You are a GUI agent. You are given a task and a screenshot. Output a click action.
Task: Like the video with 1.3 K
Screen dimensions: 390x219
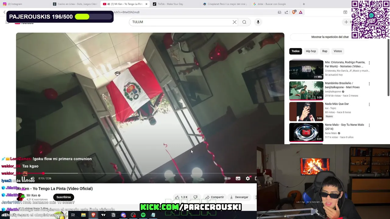[x=181, y=197]
